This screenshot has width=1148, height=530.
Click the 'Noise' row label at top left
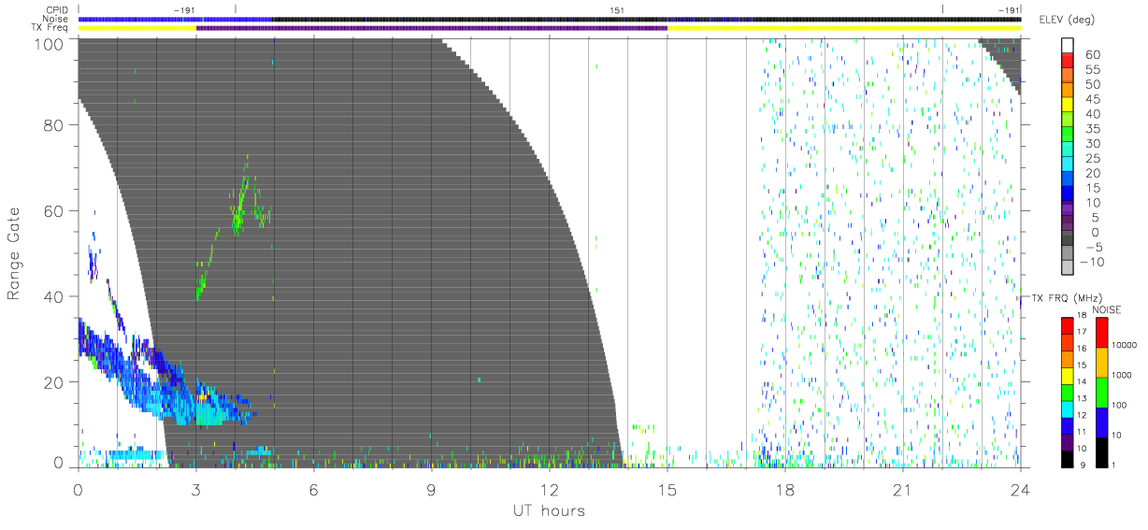[x=56, y=19]
